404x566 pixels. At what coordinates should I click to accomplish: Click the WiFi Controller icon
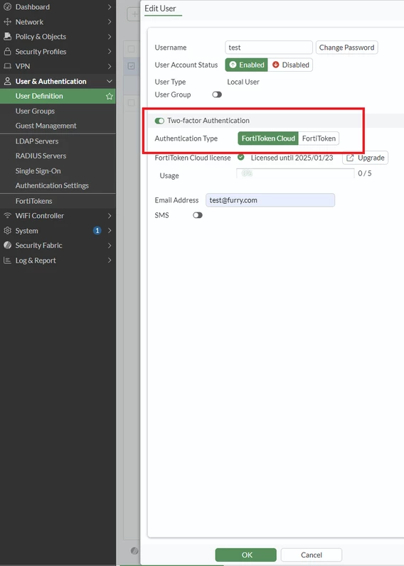click(x=7, y=215)
